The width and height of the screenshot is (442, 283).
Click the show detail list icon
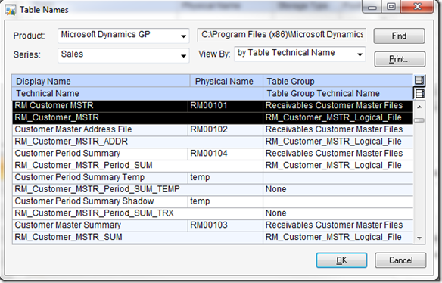coord(419,93)
